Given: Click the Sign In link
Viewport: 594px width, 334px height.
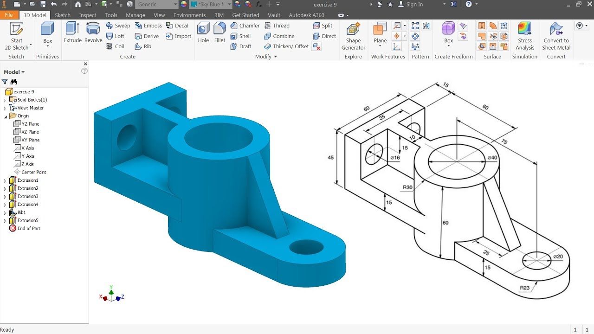Looking at the screenshot, I should [x=414, y=4].
